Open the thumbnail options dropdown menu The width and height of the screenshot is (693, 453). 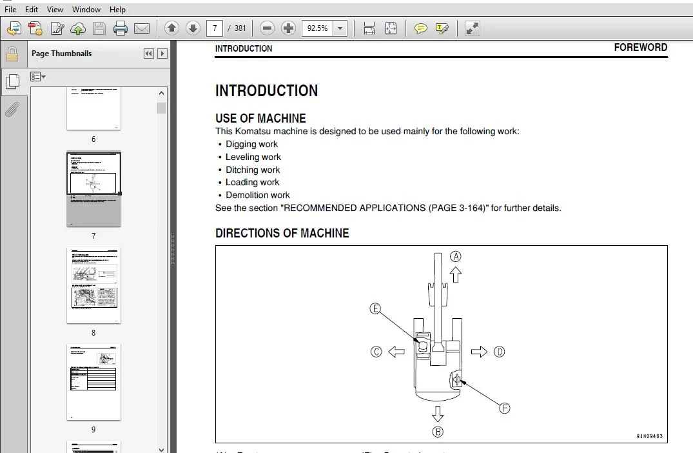coord(38,77)
